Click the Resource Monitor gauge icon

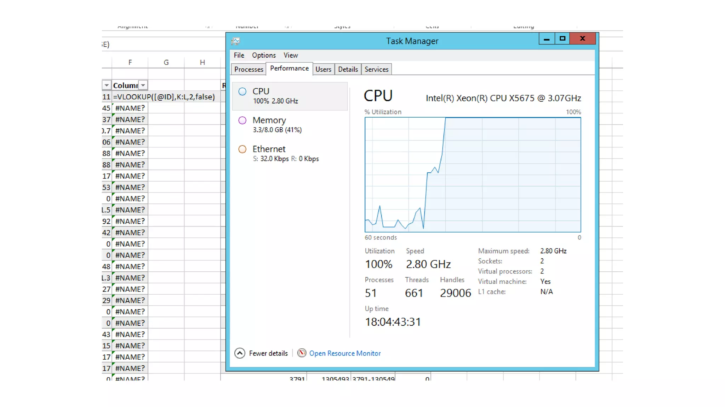point(302,353)
